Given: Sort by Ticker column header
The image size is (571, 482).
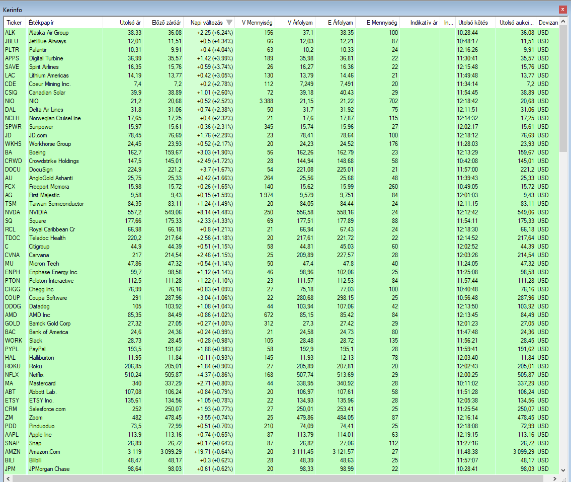Looking at the screenshot, I should coord(15,23).
